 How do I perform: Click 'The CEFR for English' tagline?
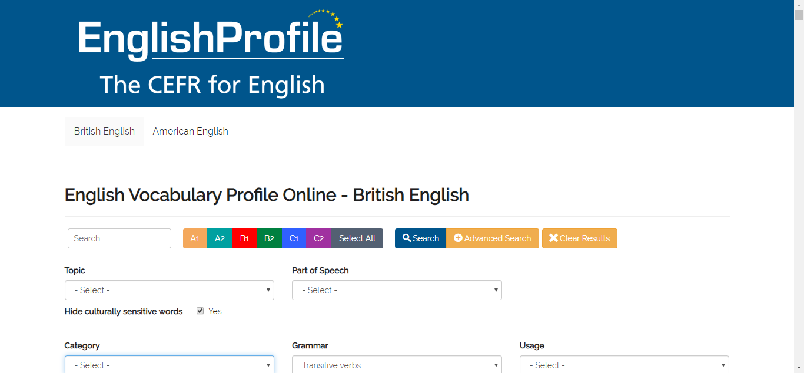click(x=212, y=85)
